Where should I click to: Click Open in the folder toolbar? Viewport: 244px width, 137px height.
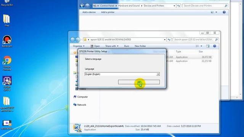pyautogui.click(x=95, y=46)
